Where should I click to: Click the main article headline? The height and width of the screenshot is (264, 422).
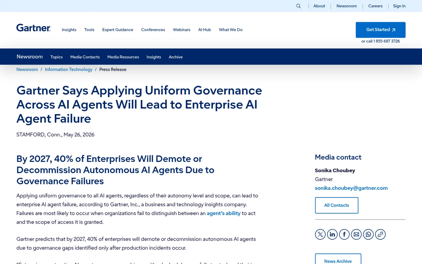pos(139,105)
